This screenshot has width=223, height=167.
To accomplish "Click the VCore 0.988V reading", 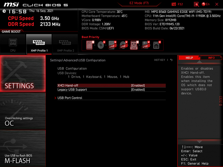I will click(91, 20).
